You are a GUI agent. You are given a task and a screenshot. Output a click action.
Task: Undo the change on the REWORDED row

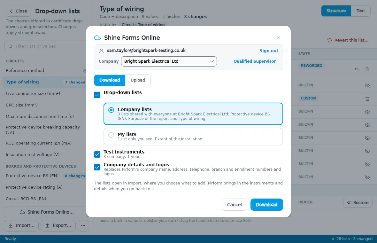(357, 69)
